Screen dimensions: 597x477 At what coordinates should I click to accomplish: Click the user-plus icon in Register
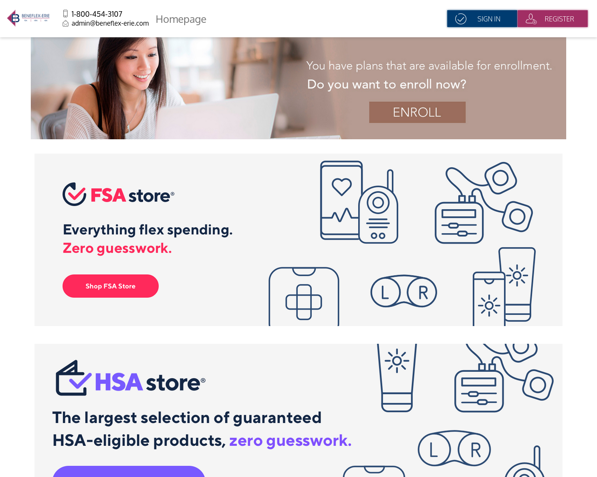click(x=531, y=19)
